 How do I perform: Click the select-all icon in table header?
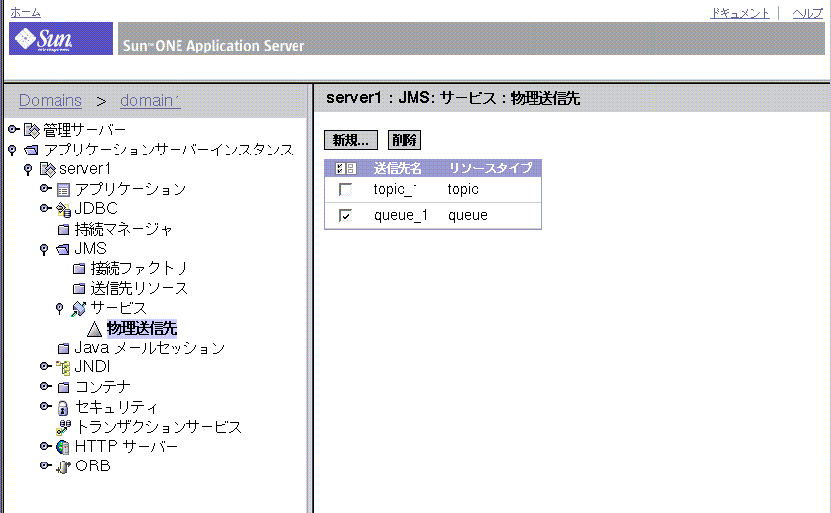pos(345,169)
